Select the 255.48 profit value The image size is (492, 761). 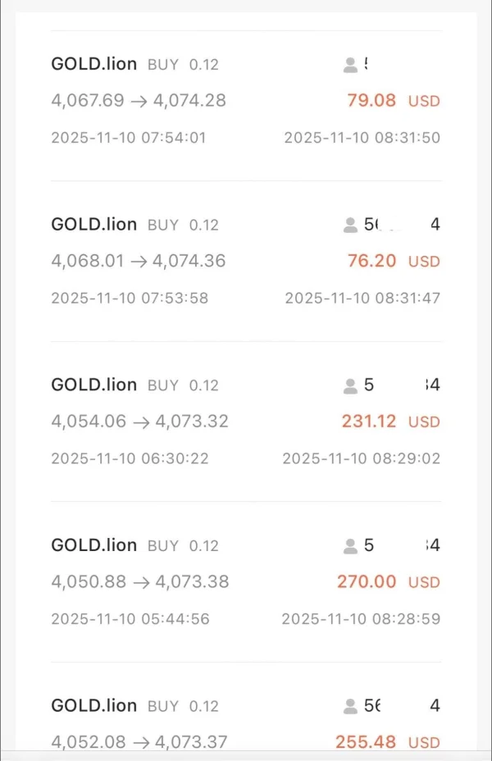click(x=365, y=742)
